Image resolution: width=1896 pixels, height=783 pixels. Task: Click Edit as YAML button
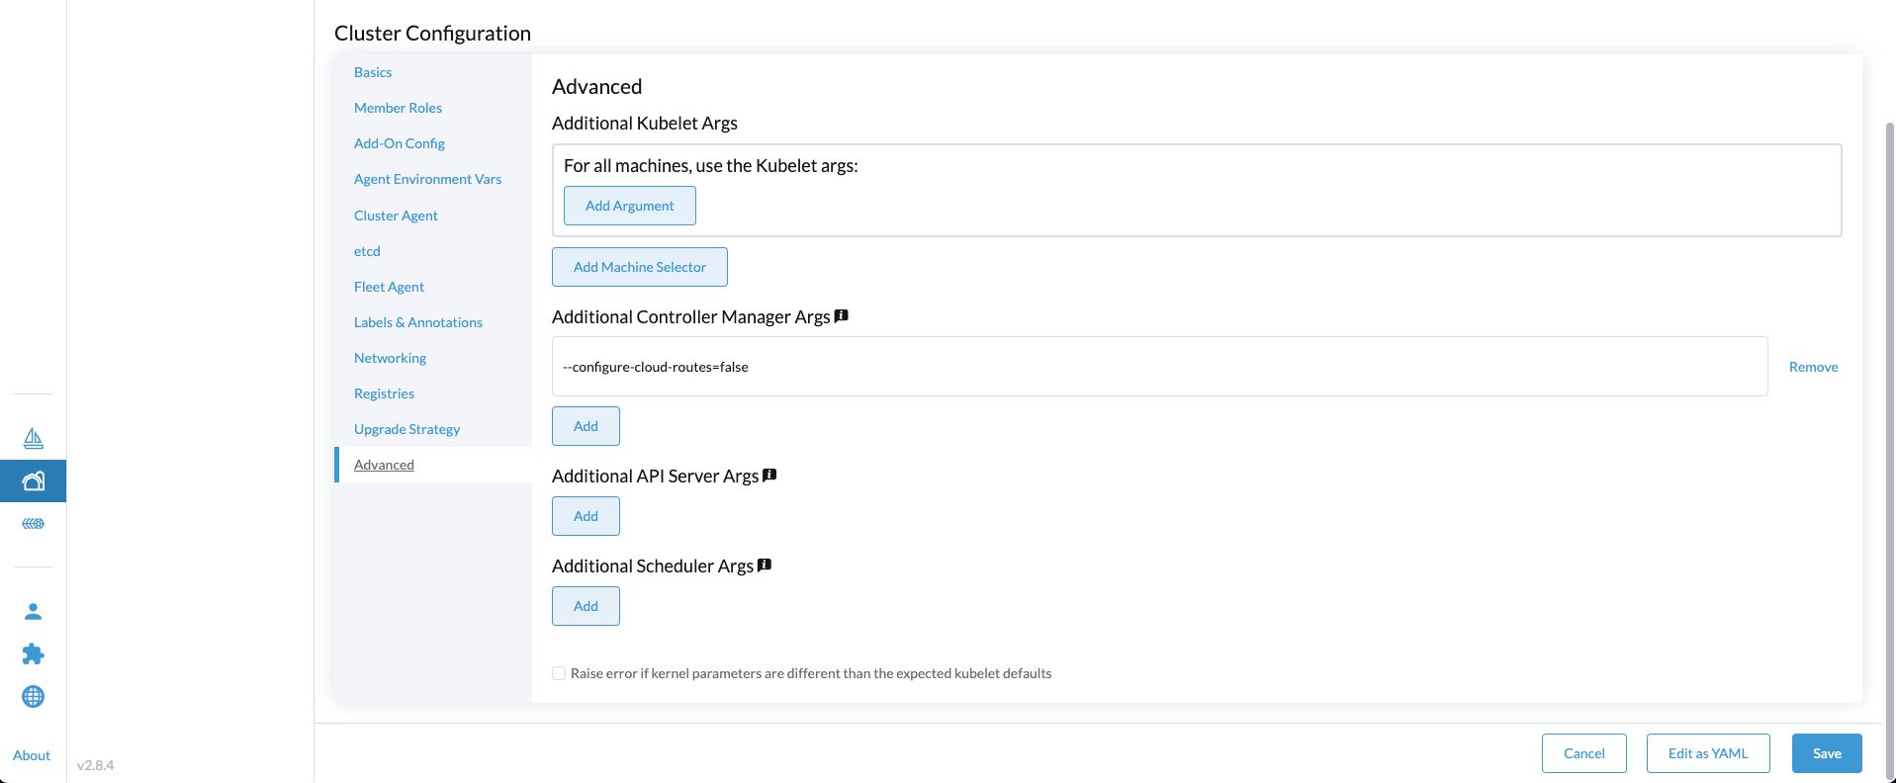coord(1708,753)
